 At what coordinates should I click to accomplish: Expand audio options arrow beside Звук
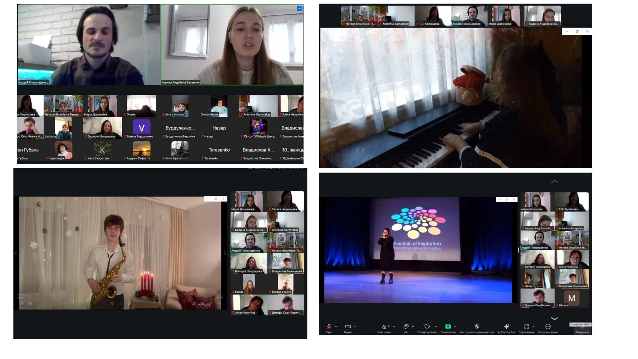(x=336, y=327)
